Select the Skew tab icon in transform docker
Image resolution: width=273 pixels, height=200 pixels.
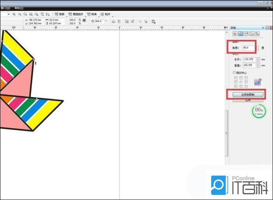coord(257,33)
